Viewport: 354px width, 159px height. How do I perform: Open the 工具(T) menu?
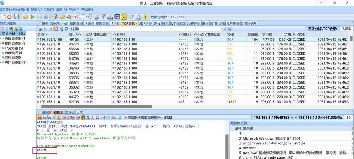tap(49, 10)
